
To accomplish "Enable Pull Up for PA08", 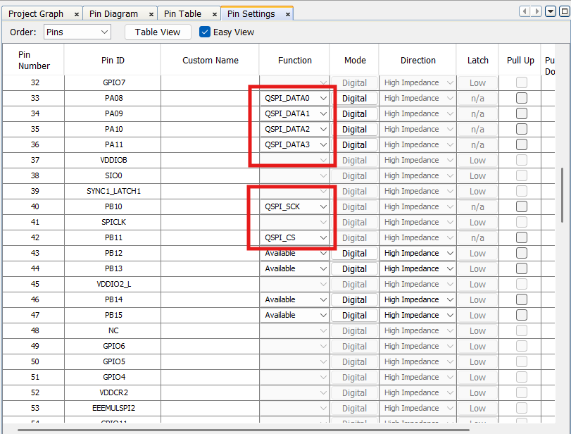I will (522, 98).
